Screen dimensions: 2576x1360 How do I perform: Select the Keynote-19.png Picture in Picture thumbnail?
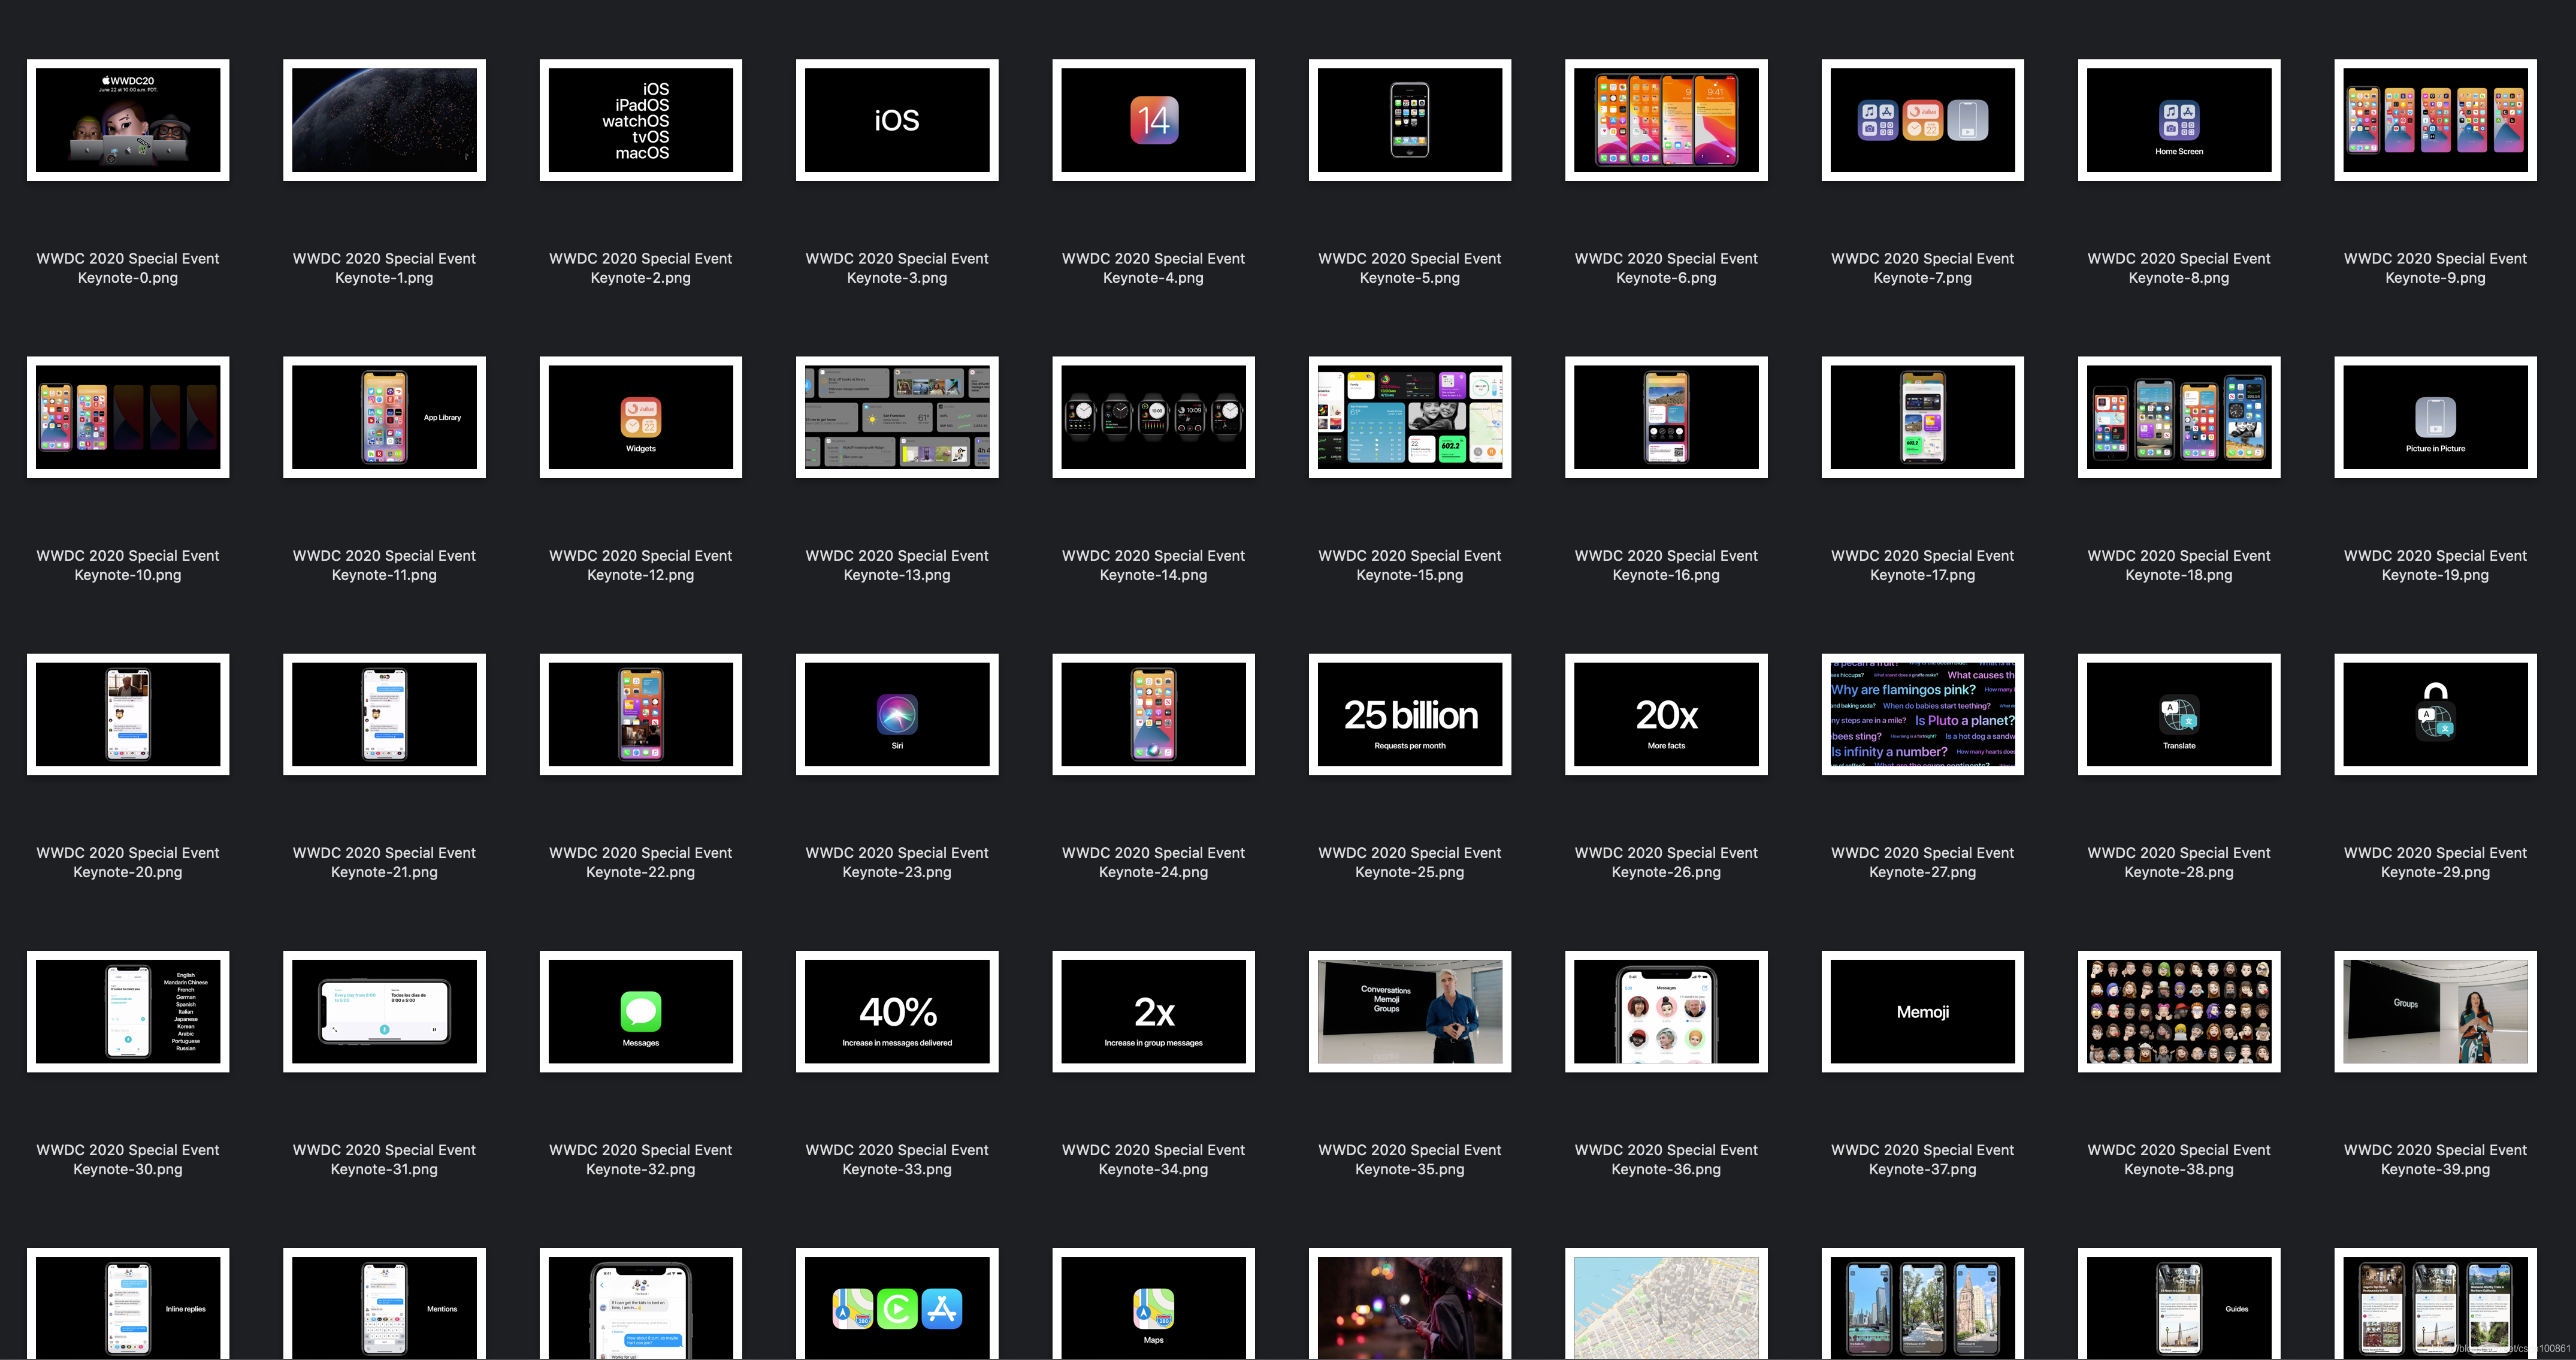point(2435,417)
